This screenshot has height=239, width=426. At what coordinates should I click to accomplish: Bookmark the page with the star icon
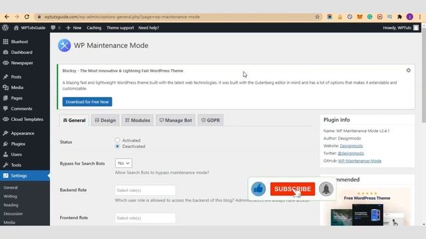[317, 17]
